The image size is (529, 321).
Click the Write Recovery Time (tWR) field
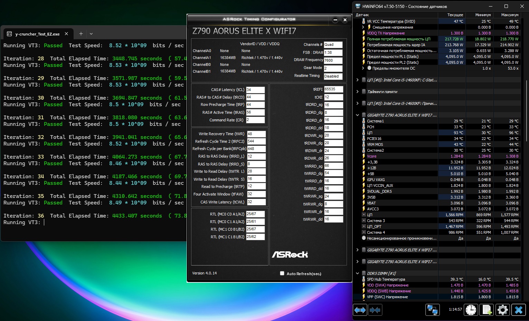click(x=256, y=134)
